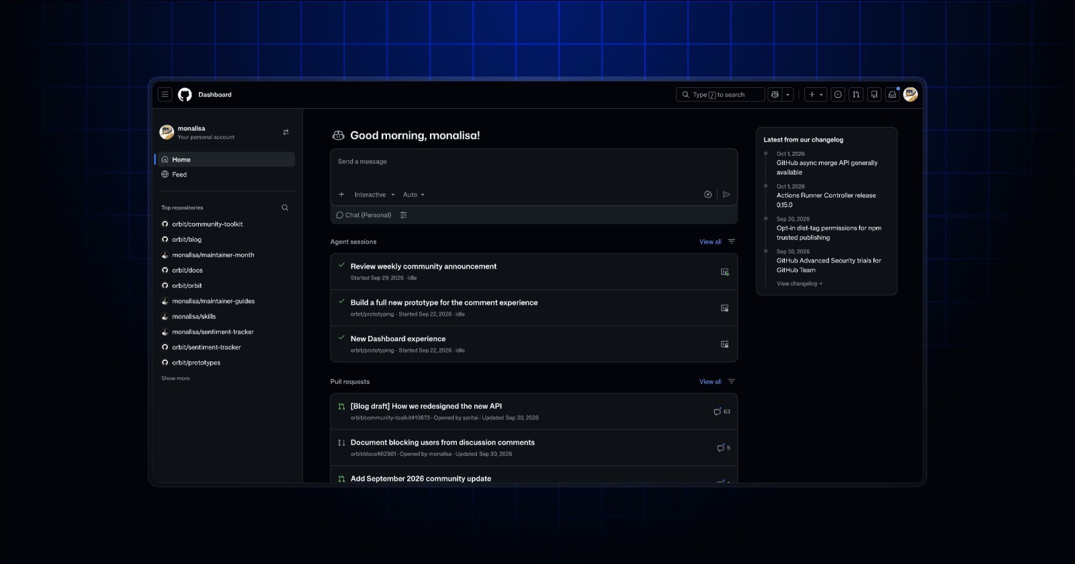Open monalisa/sentiment-tracker repository
This screenshot has width=1075, height=564.
tap(213, 332)
